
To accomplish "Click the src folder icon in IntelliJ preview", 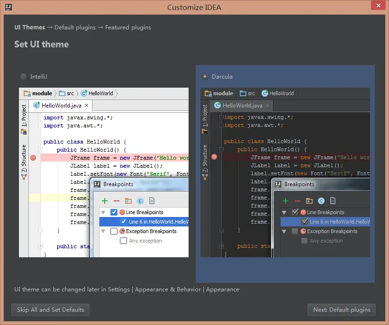I will coord(62,93).
